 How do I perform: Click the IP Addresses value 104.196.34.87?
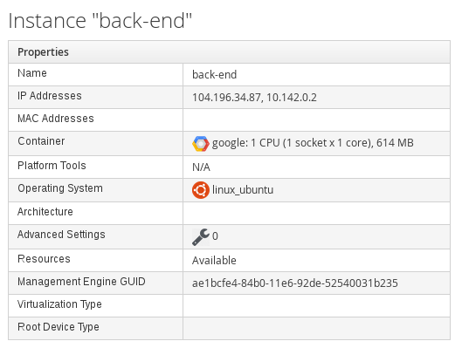tap(226, 98)
